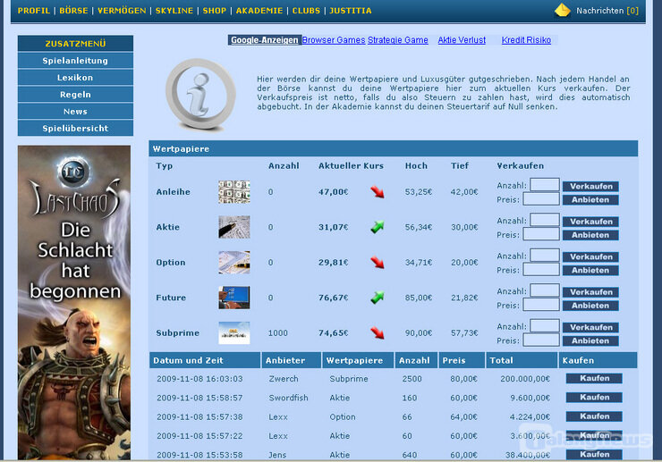662x462 pixels.
Task: Click the Subprime count value 1000
Action: [278, 333]
